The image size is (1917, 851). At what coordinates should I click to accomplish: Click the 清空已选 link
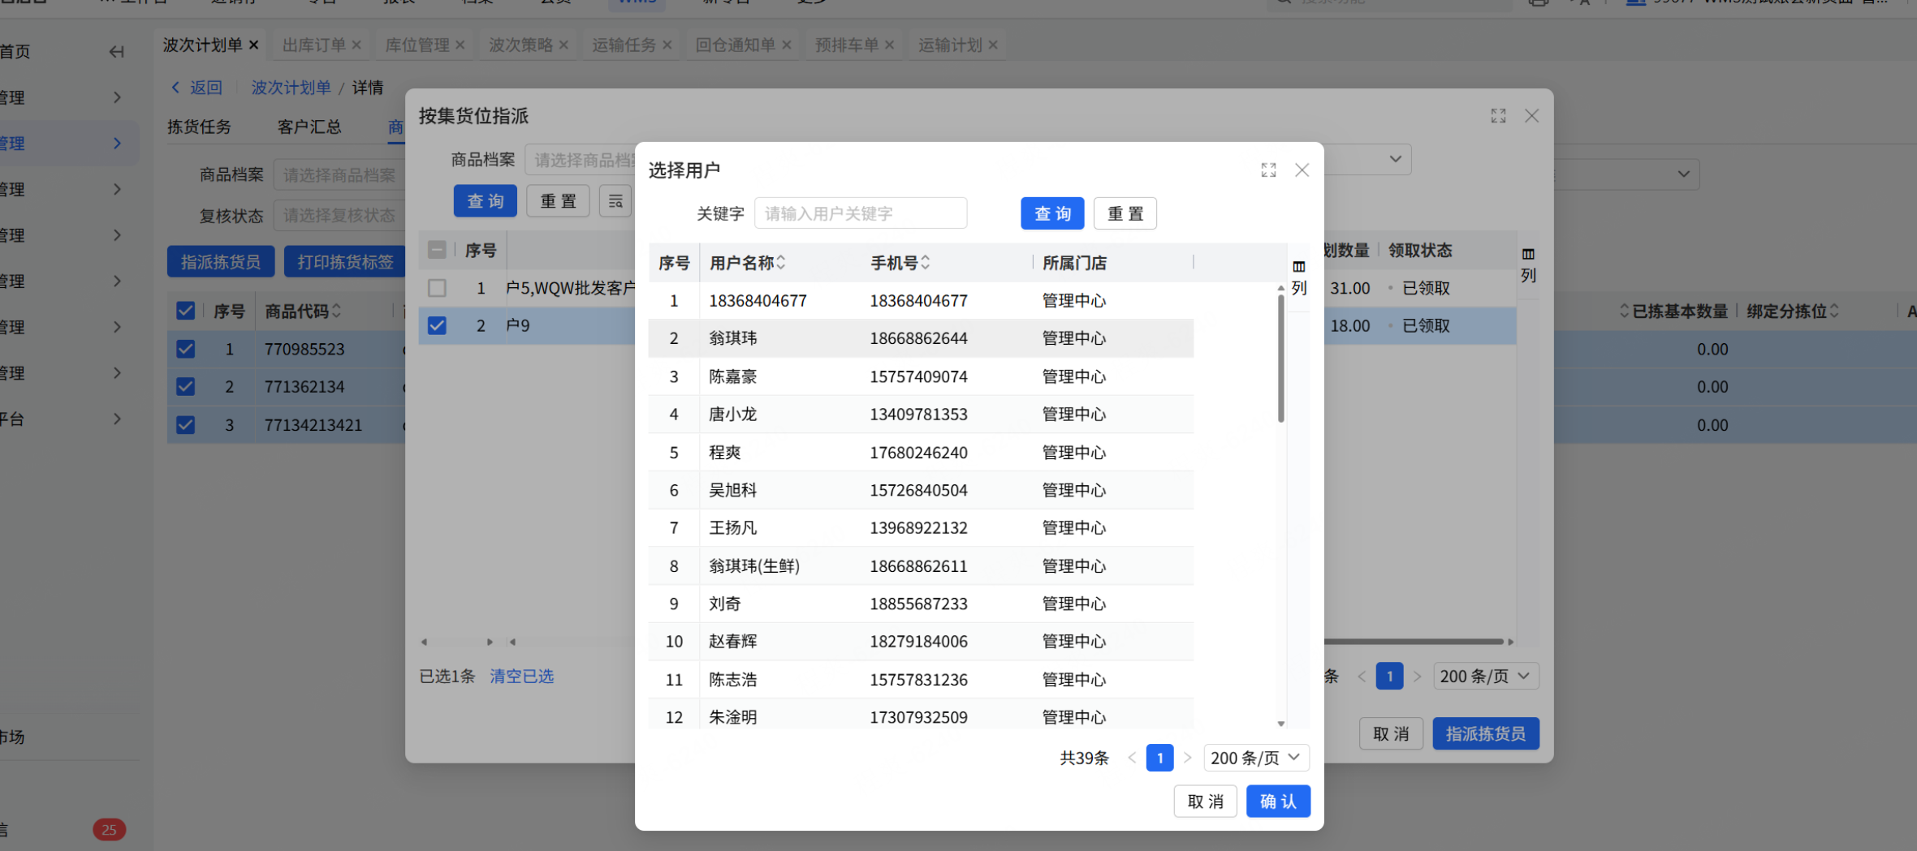[521, 677]
